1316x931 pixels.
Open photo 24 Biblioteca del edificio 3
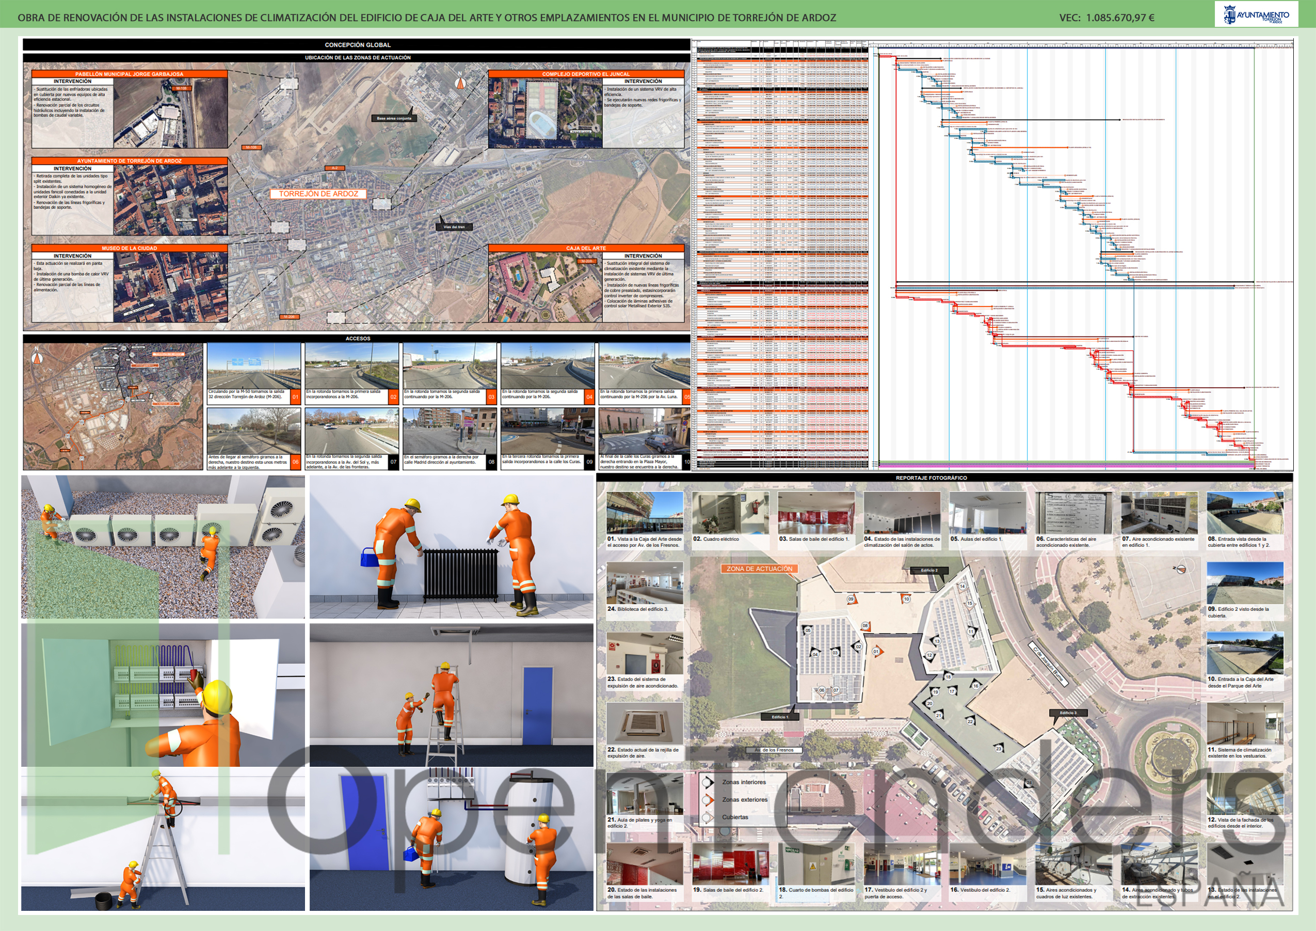pyautogui.click(x=645, y=583)
